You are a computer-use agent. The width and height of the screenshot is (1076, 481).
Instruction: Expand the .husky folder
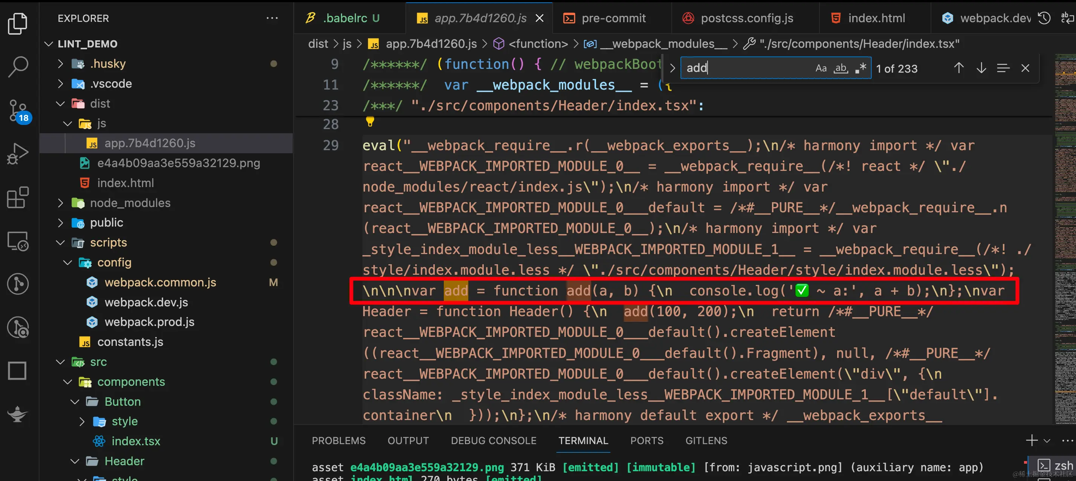click(61, 63)
